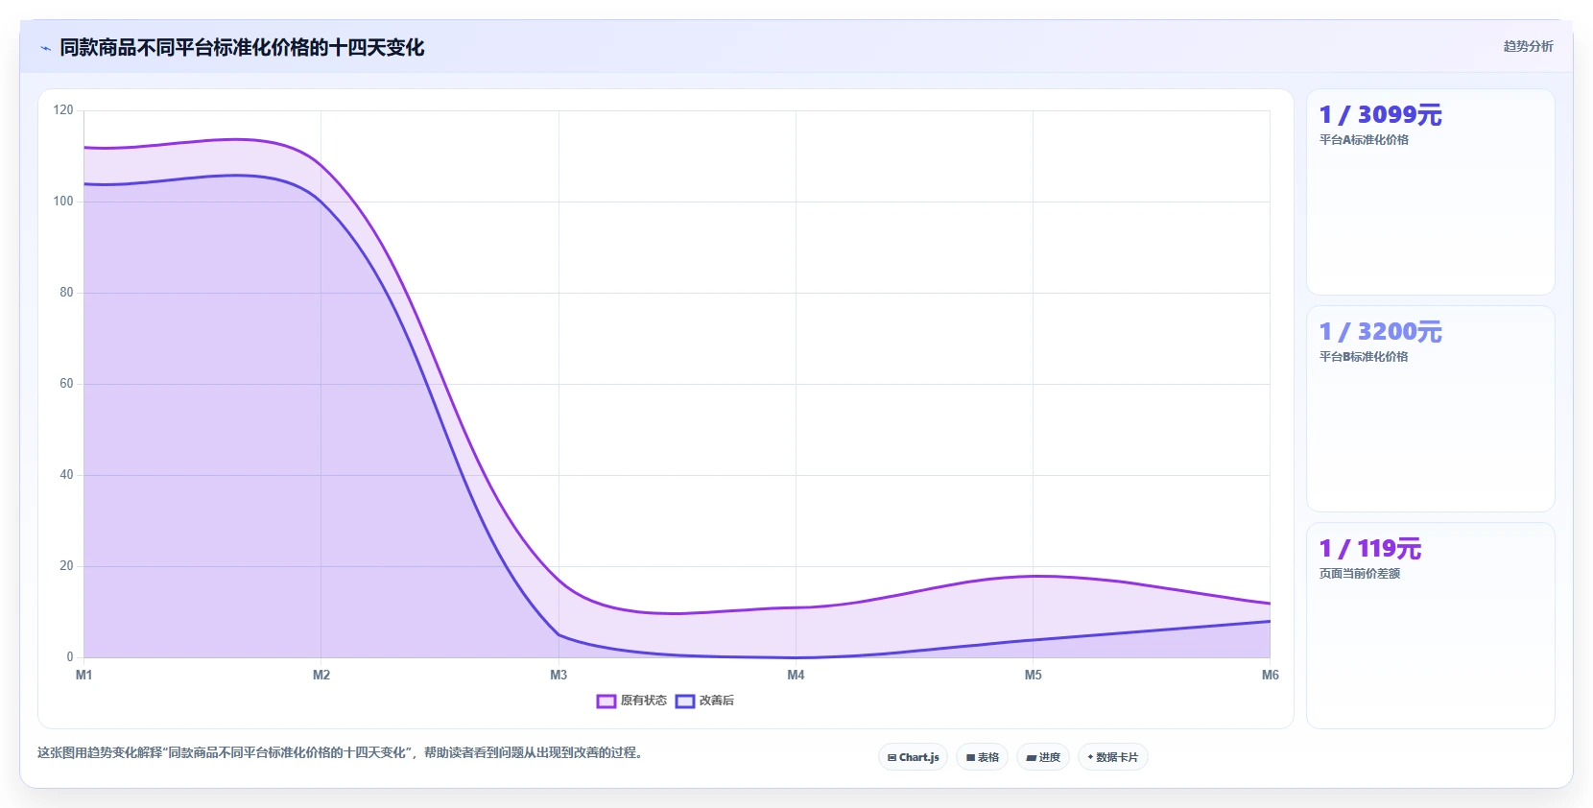This screenshot has height=808, width=1593.
Task: Click the 进度 chip
Action: (1043, 757)
